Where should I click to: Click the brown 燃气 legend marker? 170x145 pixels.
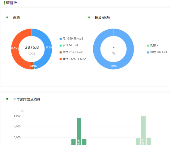pyautogui.click(x=61, y=52)
